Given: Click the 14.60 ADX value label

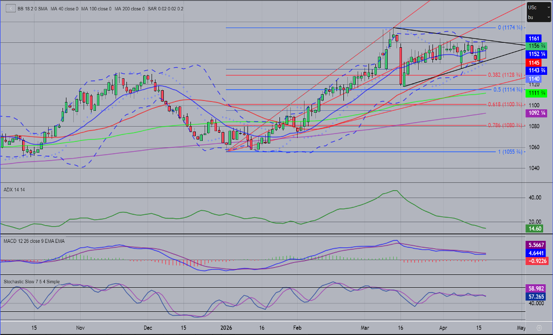Looking at the screenshot, I should 534,229.
